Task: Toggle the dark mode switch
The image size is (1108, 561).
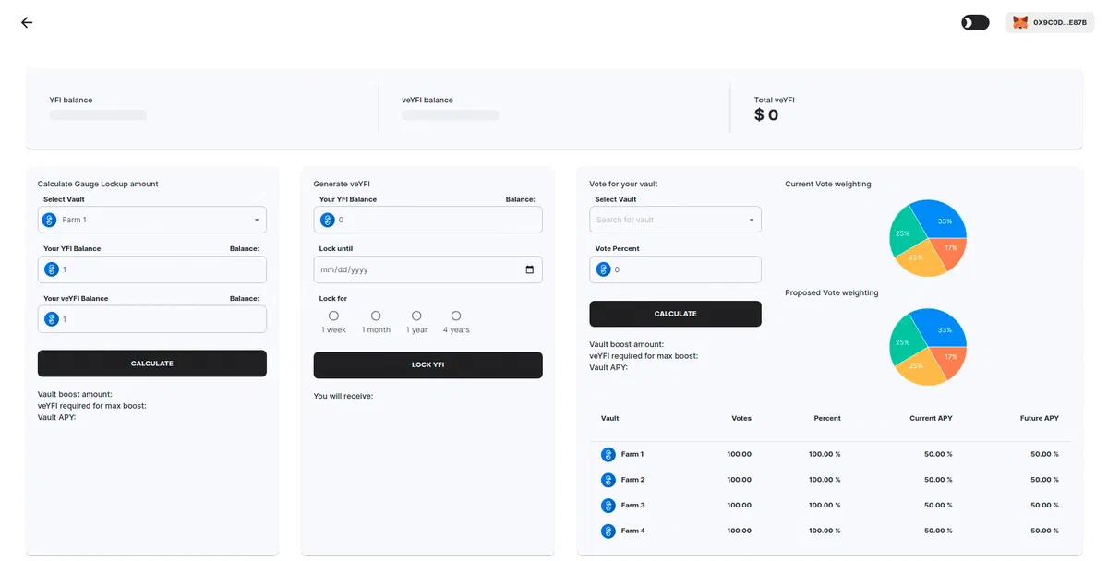Action: [975, 23]
